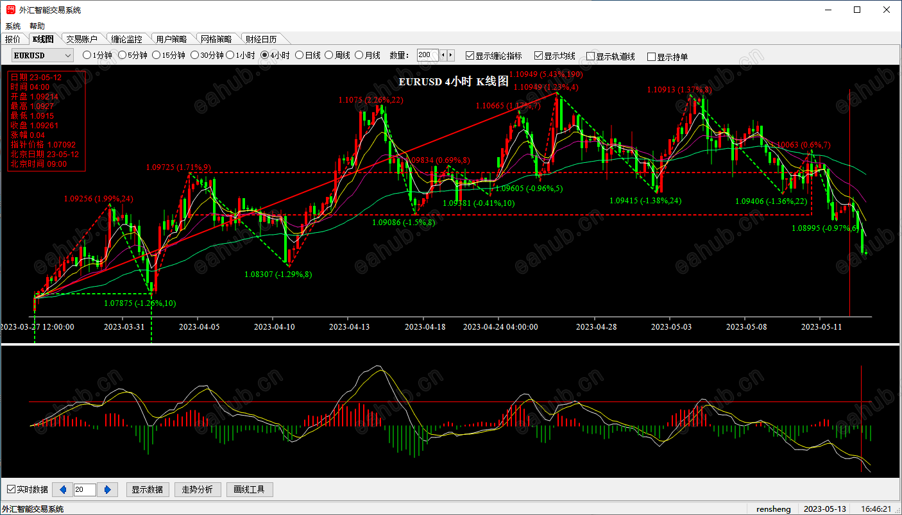The width and height of the screenshot is (902, 515).
Task: Click the 指针价格 1.07092 info line
Action: (43, 145)
